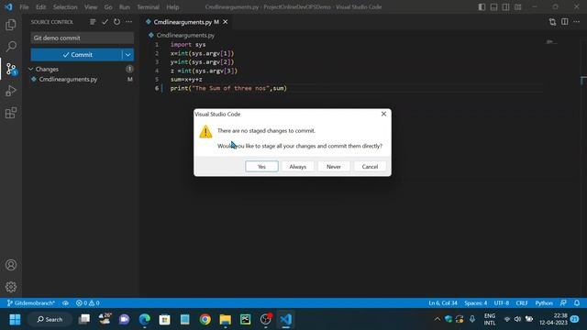Image resolution: width=587 pixels, height=330 pixels.
Task: Click the blue Commit button
Action: tap(76, 55)
